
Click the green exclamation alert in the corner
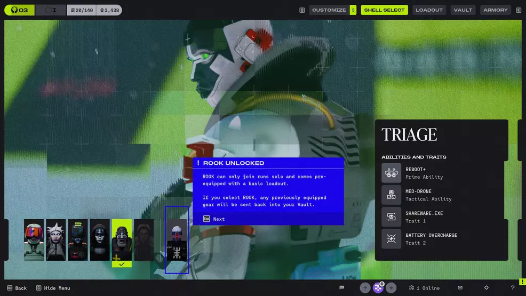click(x=522, y=282)
